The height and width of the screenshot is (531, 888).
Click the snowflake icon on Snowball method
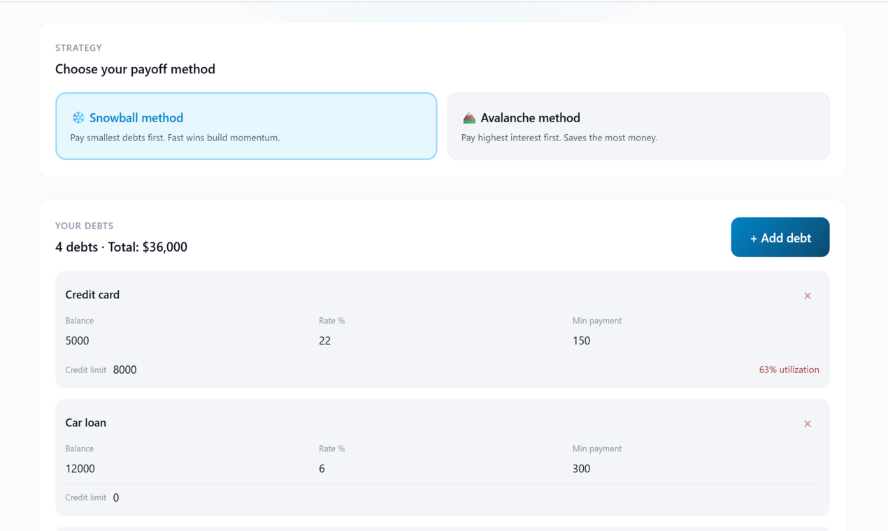[x=78, y=118]
